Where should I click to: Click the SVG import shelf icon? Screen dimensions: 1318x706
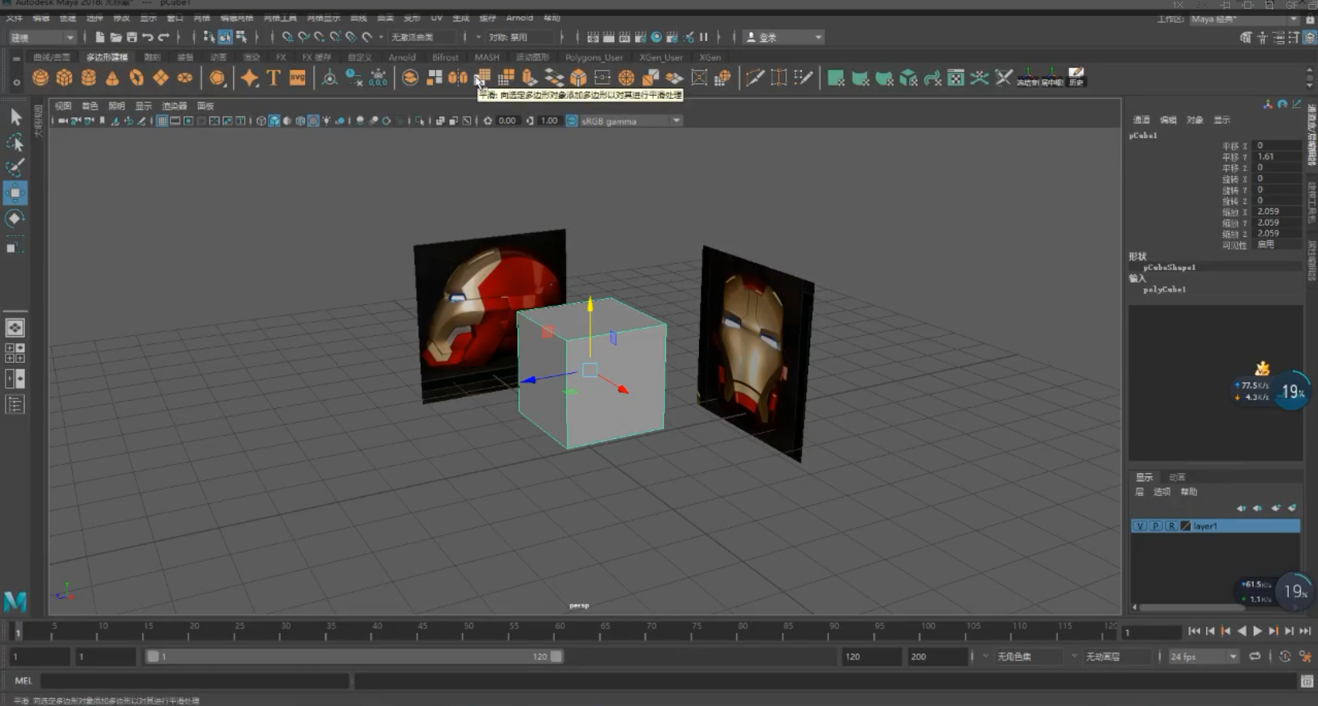[297, 78]
